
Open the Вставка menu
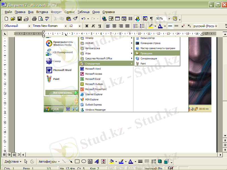(x=42, y=12)
